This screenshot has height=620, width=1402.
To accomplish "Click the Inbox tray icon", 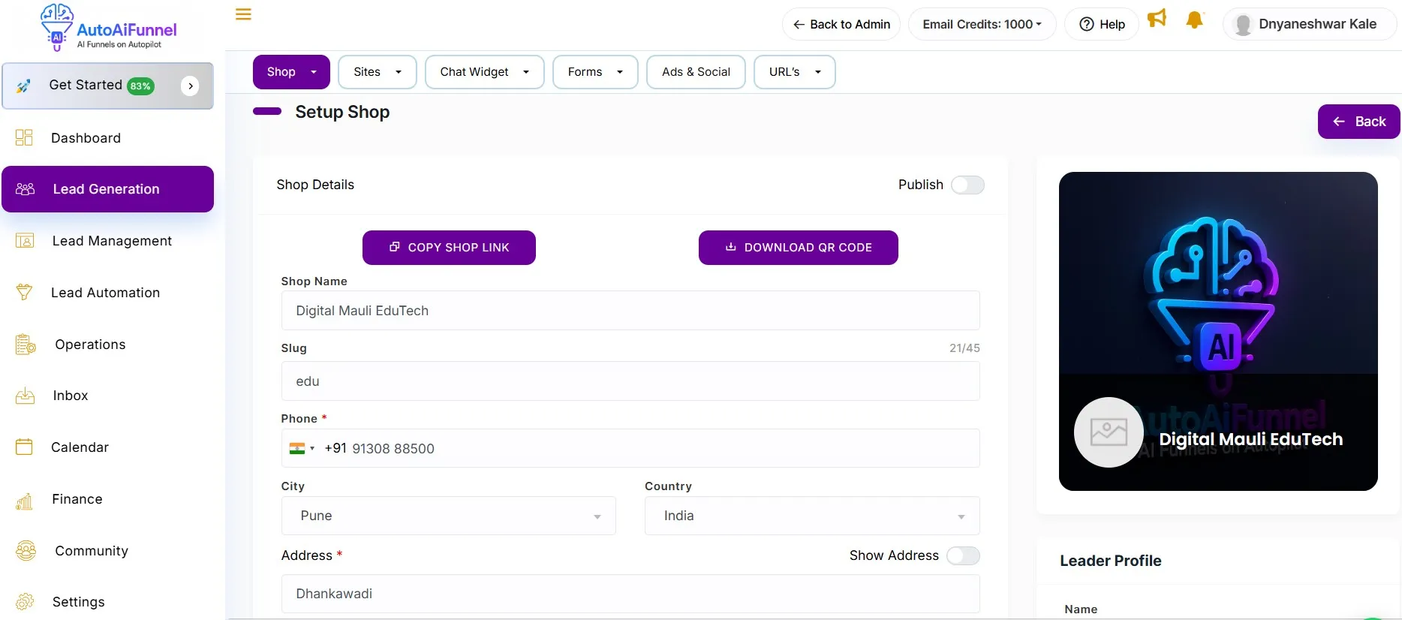I will (25, 396).
